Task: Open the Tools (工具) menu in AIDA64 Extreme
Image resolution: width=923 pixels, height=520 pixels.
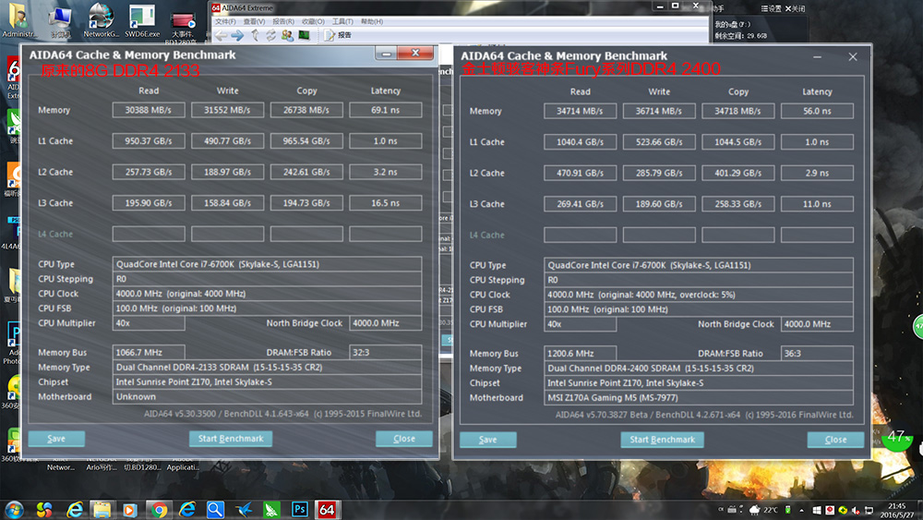Action: point(342,21)
